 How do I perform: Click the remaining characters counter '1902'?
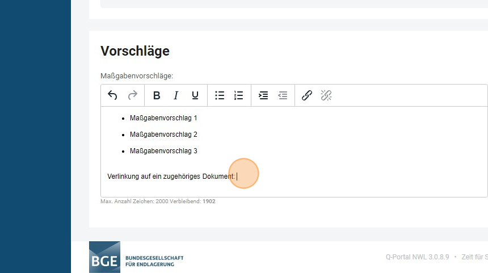point(209,201)
